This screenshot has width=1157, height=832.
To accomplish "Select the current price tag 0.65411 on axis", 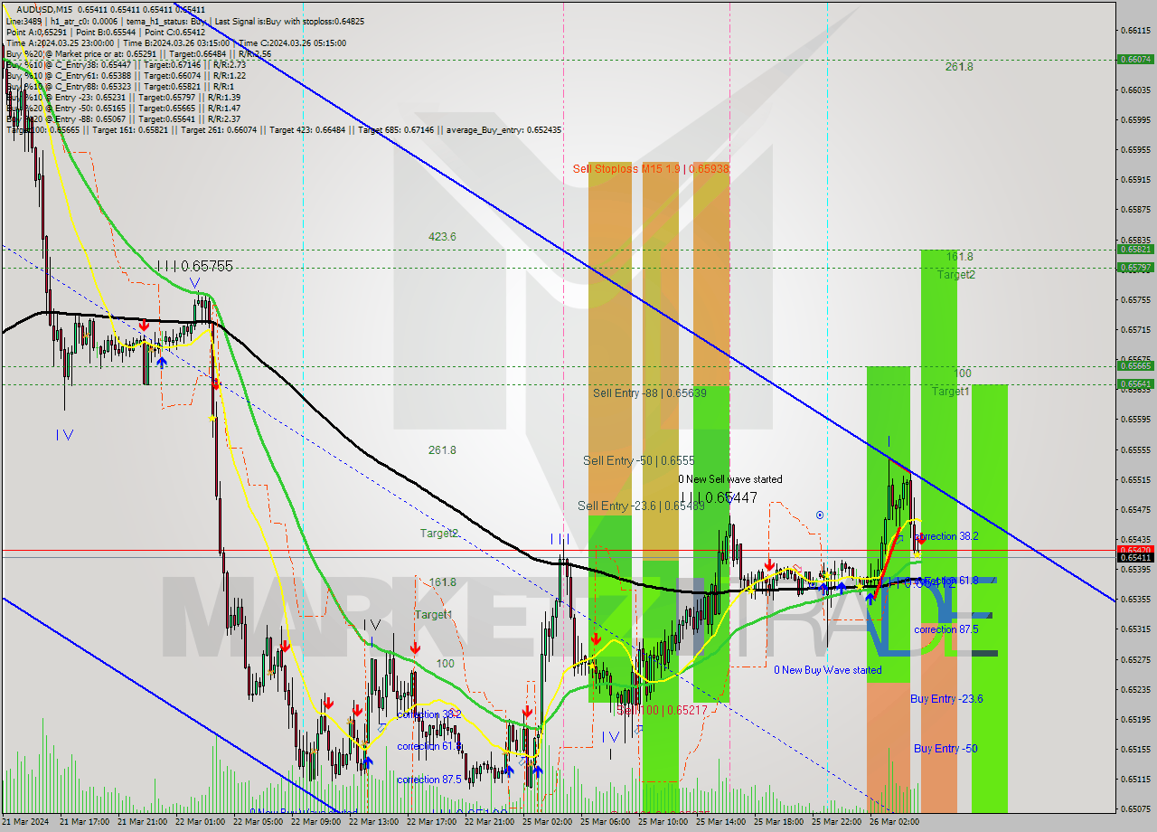I will [x=1137, y=557].
